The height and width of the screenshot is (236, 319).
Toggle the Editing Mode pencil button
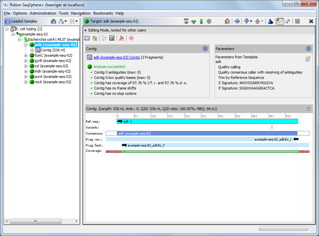tap(280, 21)
